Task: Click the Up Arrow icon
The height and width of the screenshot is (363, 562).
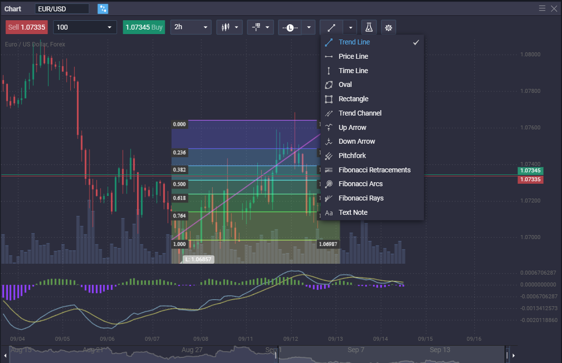Action: tap(328, 127)
